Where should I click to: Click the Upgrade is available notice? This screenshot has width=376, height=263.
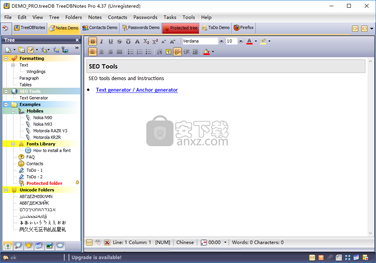coord(96,258)
